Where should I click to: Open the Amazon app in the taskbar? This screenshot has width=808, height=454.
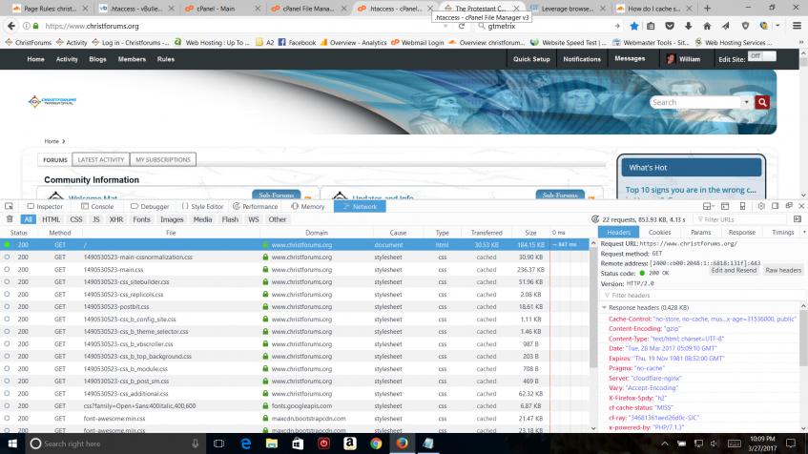click(x=349, y=444)
